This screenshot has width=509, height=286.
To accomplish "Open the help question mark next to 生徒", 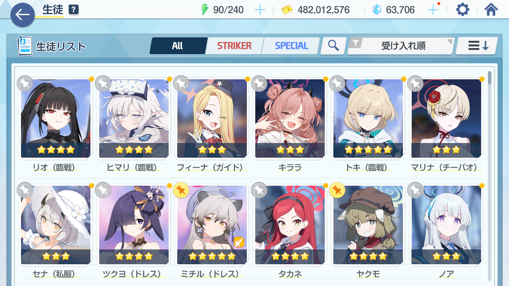I will tap(74, 10).
